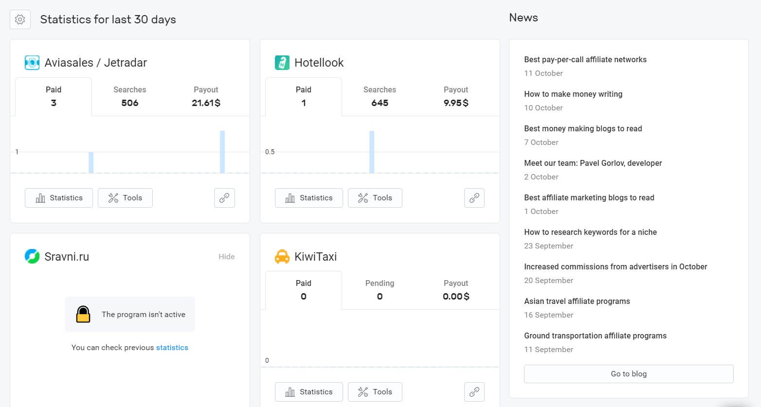Open previous statistics for Sravni.ru

172,347
